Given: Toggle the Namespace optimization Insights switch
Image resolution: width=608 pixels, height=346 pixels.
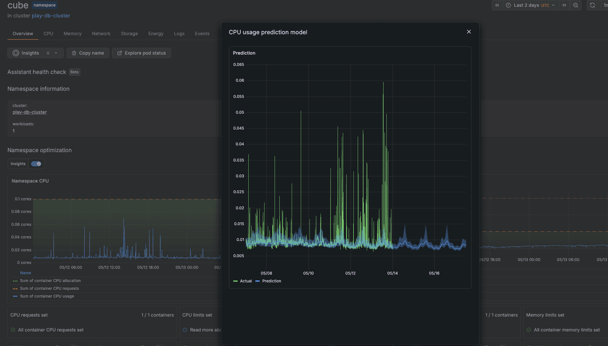Looking at the screenshot, I should tap(36, 164).
